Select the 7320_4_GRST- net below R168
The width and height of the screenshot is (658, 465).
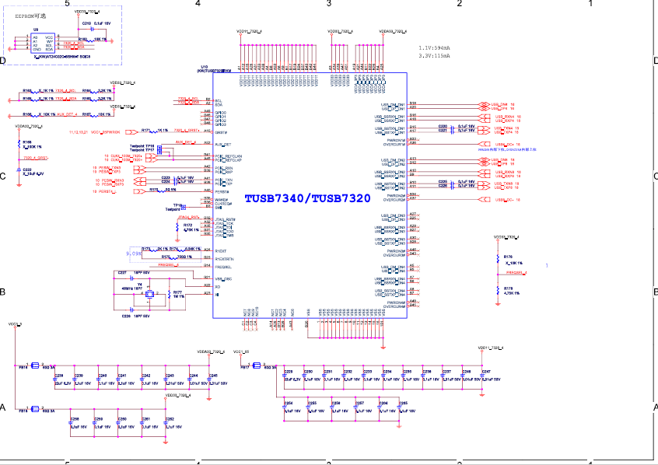coord(36,158)
